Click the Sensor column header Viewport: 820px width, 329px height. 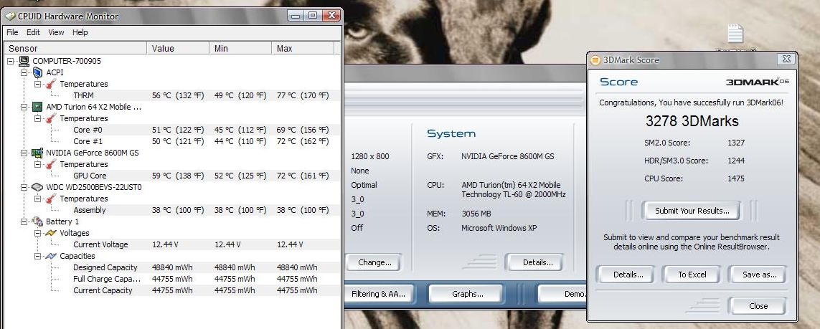click(x=76, y=49)
